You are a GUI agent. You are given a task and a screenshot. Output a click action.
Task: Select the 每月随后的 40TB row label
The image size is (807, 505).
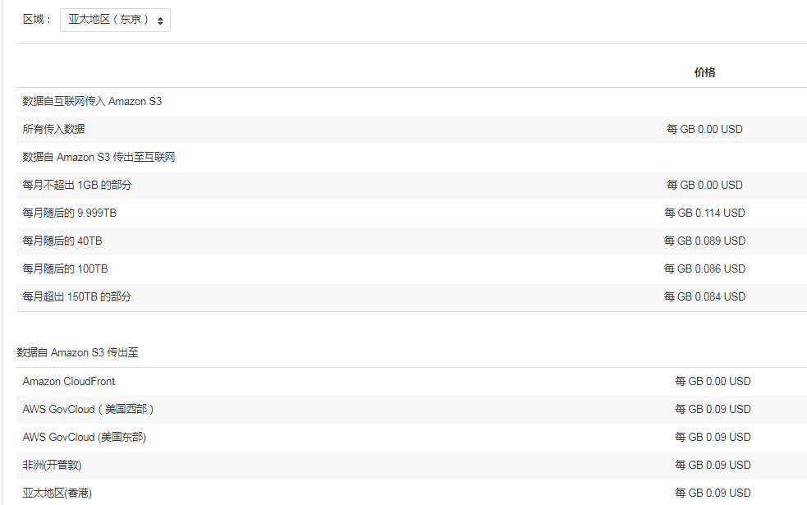coord(62,241)
